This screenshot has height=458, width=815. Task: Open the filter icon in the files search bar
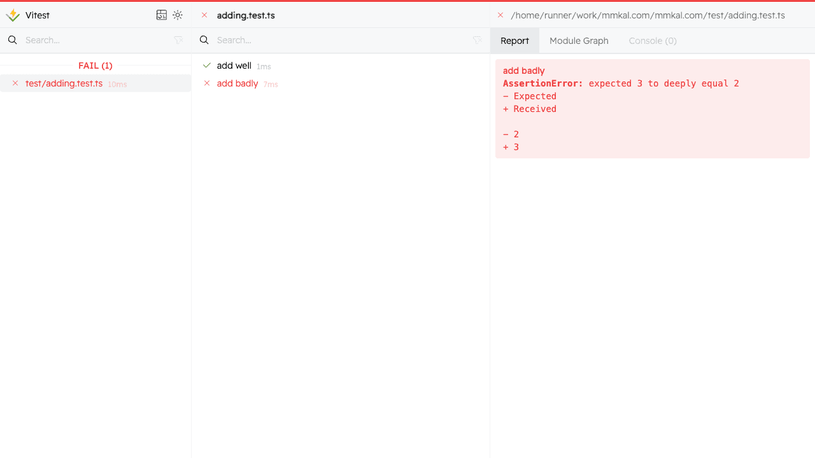click(x=178, y=40)
